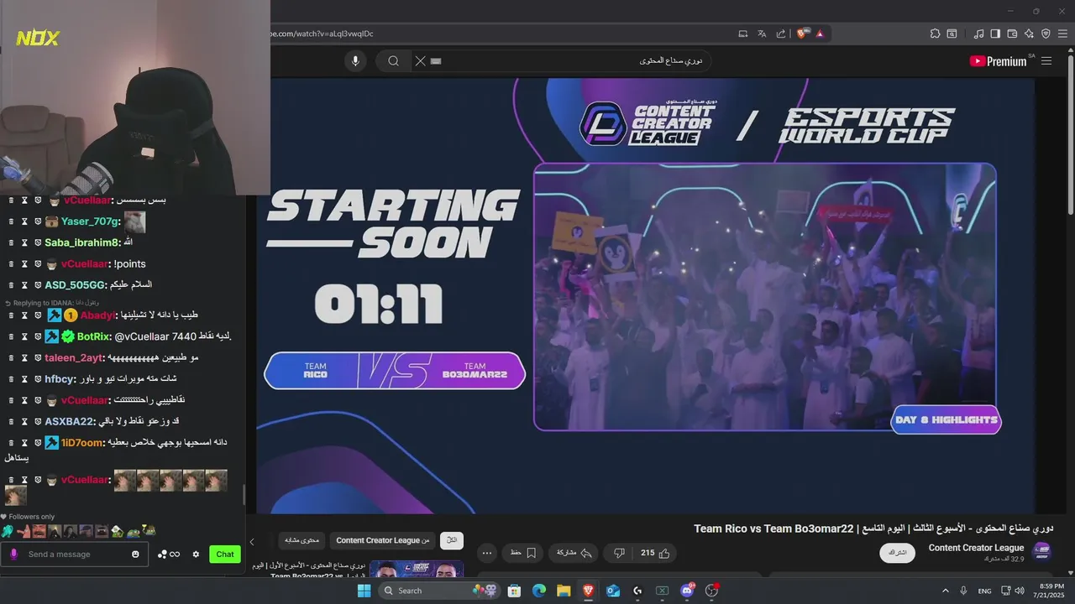This screenshot has width=1075, height=604.
Task: Select the الكل filter chip
Action: coord(452,541)
